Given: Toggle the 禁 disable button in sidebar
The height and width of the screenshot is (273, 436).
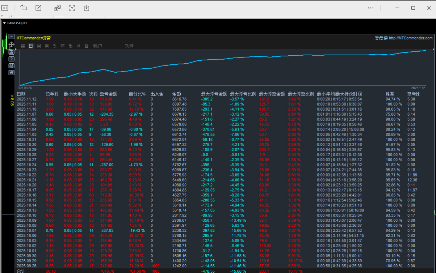Looking at the screenshot, I should [x=11, y=65].
